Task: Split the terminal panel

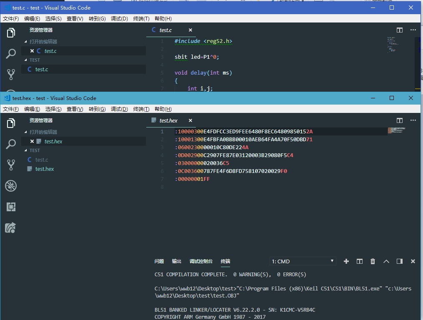Action: pos(360,261)
